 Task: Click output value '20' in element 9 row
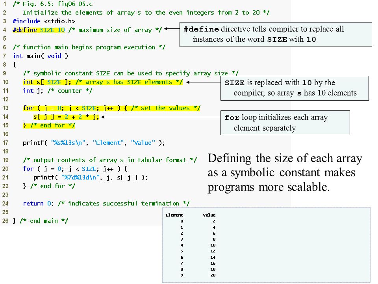click(213, 275)
